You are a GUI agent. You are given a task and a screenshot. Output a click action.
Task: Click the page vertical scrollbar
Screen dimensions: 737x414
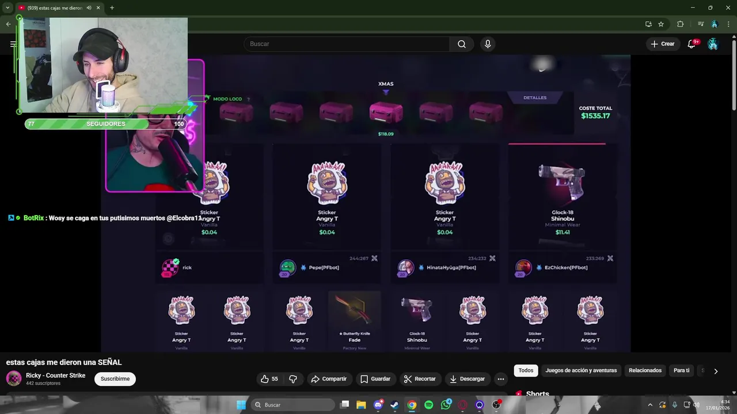pyautogui.click(x=734, y=75)
